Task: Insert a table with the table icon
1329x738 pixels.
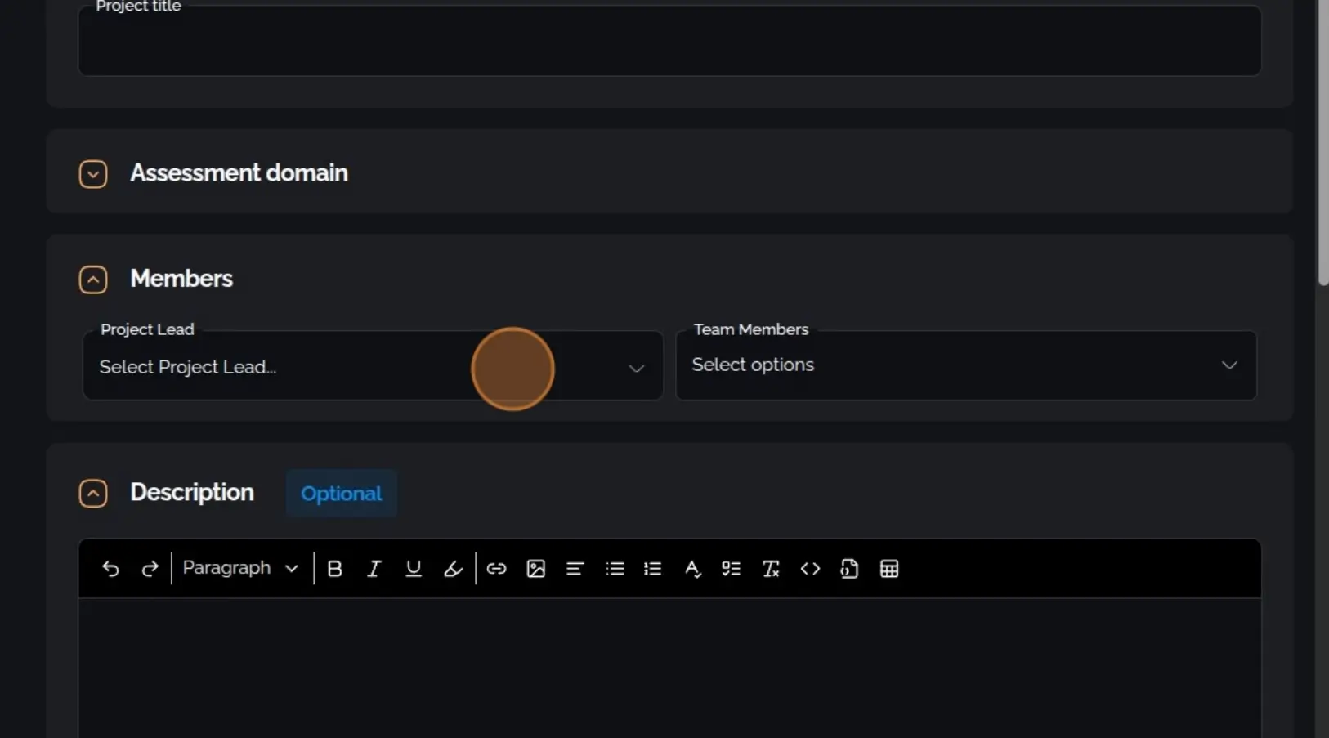Action: (889, 569)
